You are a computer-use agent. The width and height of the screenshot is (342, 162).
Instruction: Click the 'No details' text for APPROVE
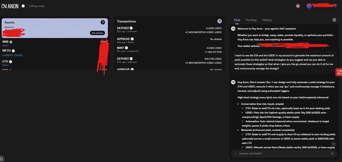pyautogui.click(x=216, y=39)
